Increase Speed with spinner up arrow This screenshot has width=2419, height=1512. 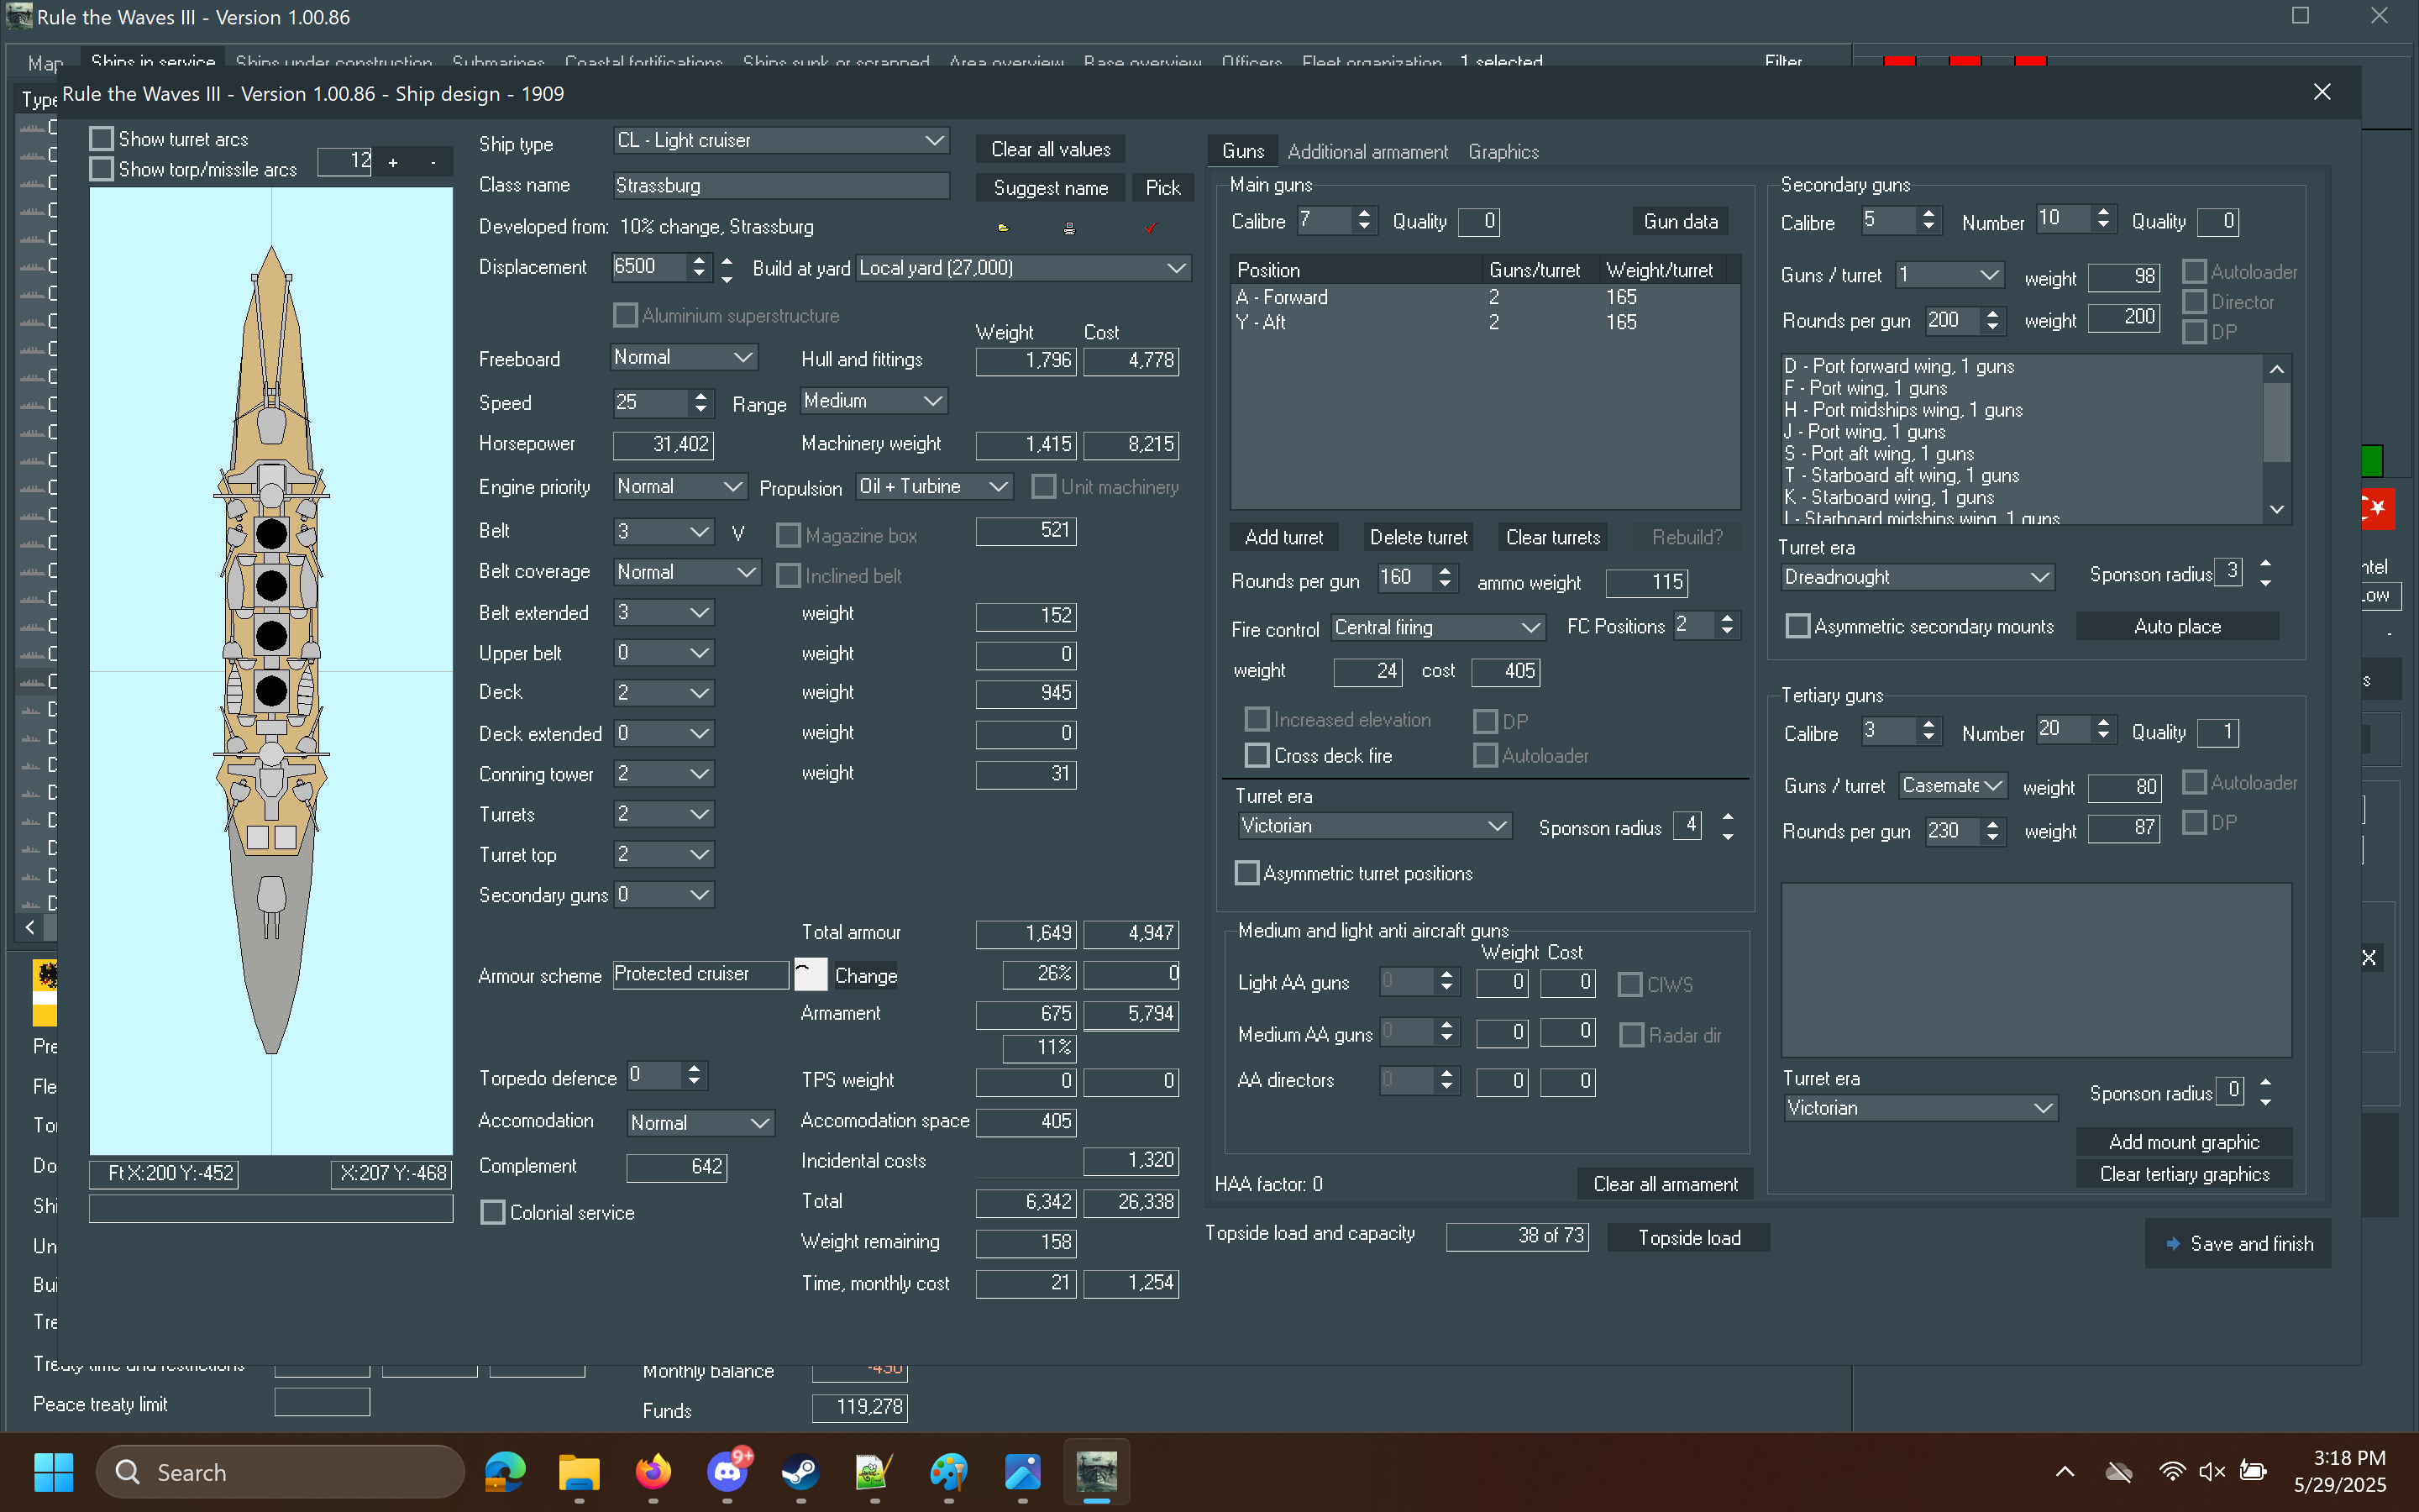click(x=701, y=395)
